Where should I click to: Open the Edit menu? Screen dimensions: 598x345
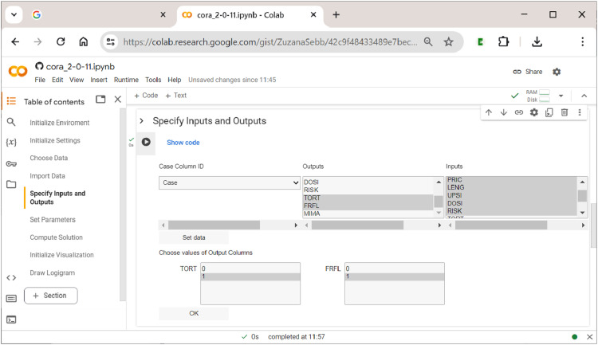coord(57,80)
